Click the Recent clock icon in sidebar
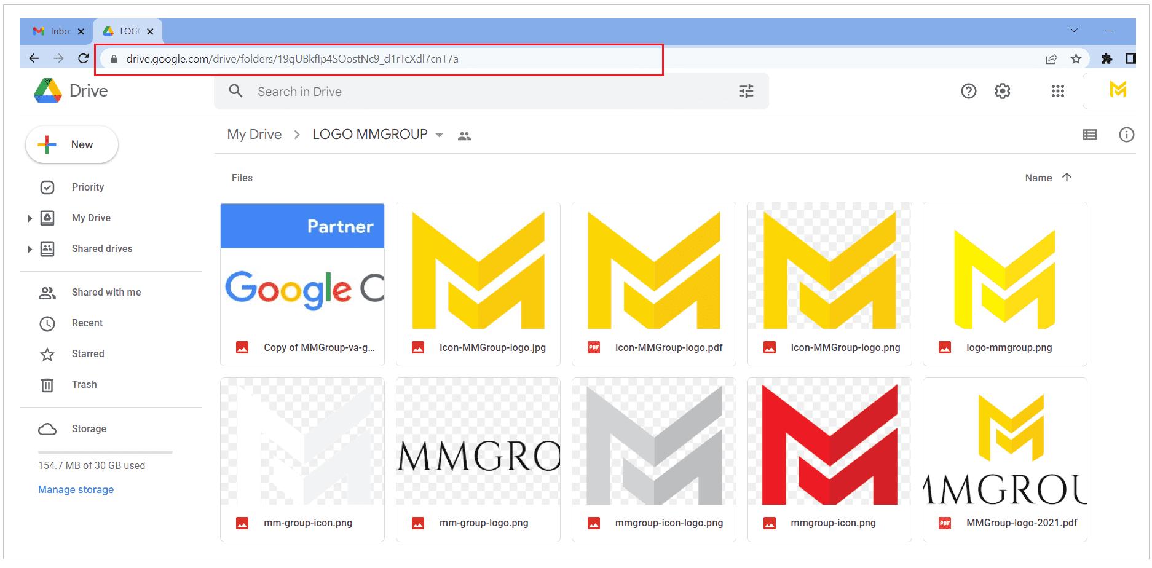 pos(47,323)
